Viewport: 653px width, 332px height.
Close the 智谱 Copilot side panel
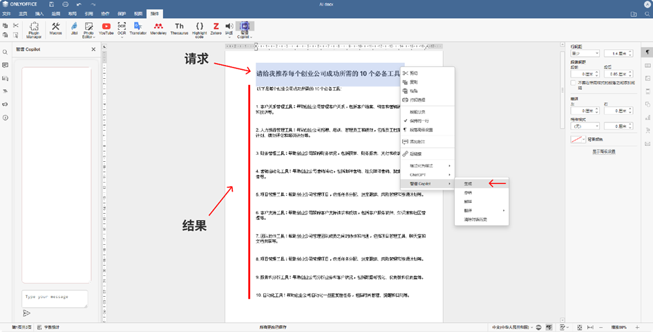(93, 49)
